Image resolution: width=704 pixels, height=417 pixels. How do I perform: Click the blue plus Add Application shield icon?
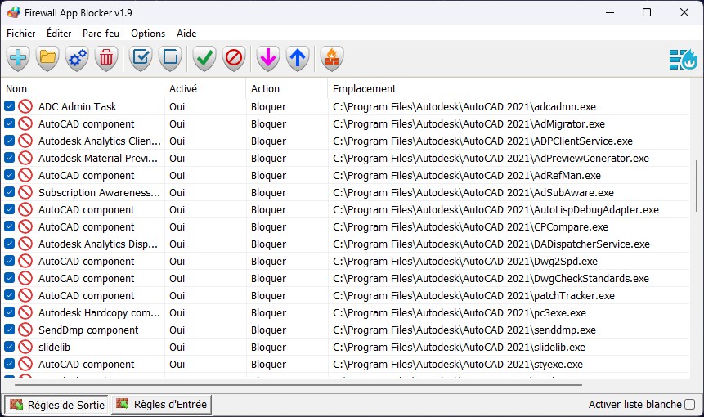point(18,58)
